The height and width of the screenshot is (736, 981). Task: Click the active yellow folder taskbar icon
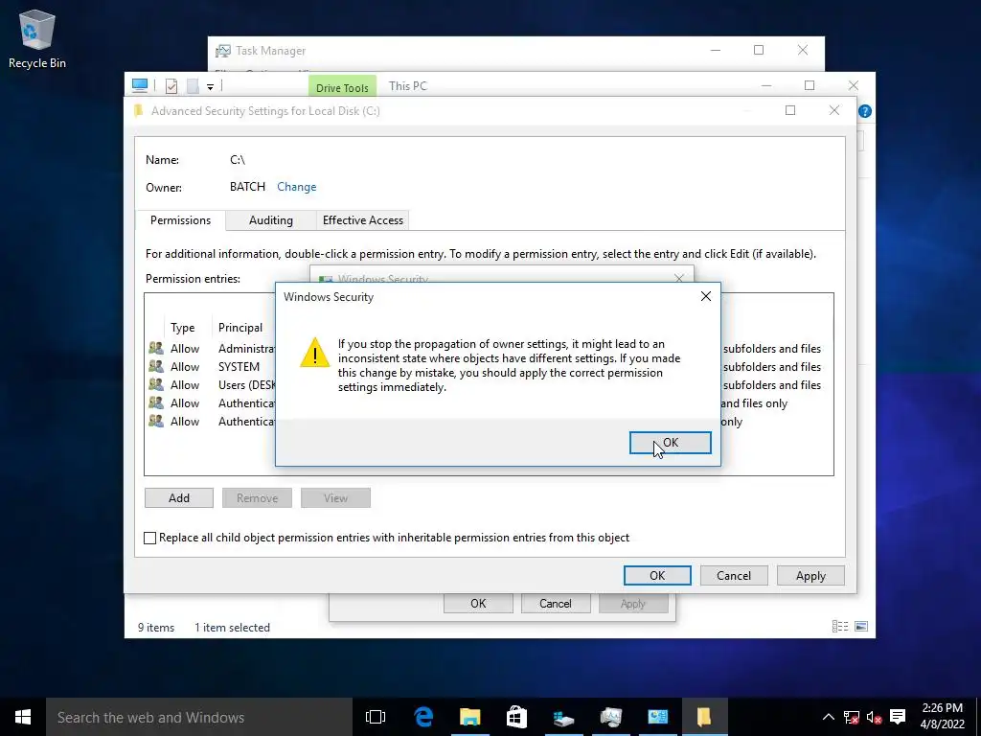(704, 717)
